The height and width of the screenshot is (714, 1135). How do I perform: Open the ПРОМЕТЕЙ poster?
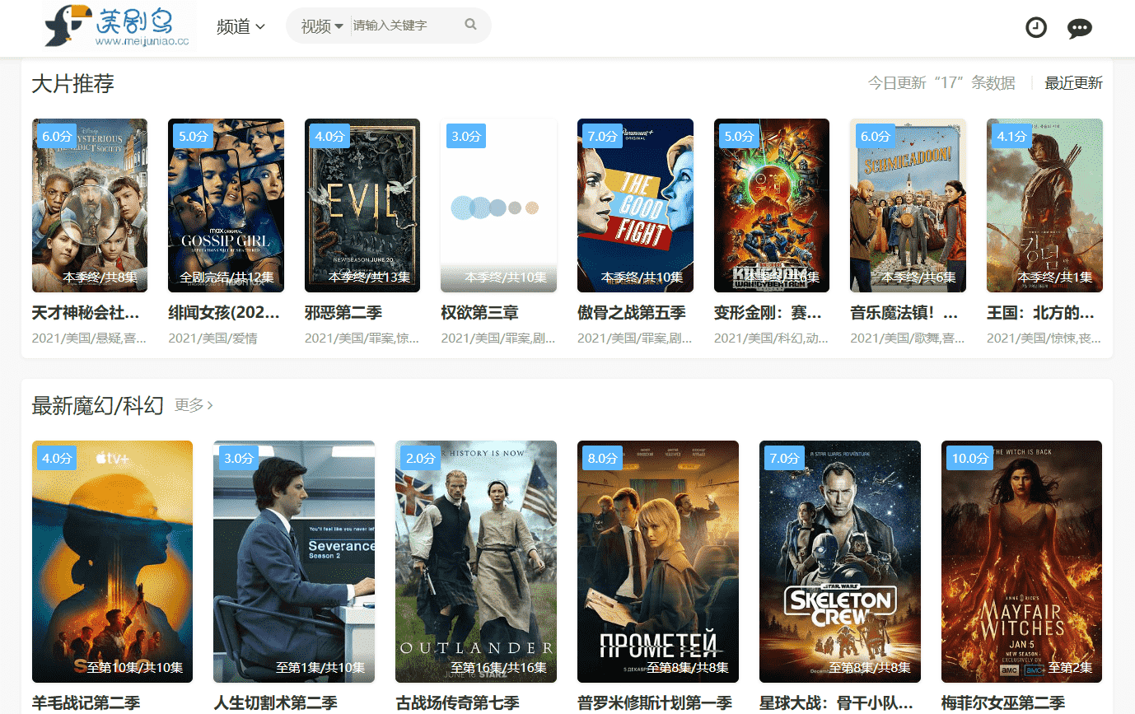[x=658, y=562]
